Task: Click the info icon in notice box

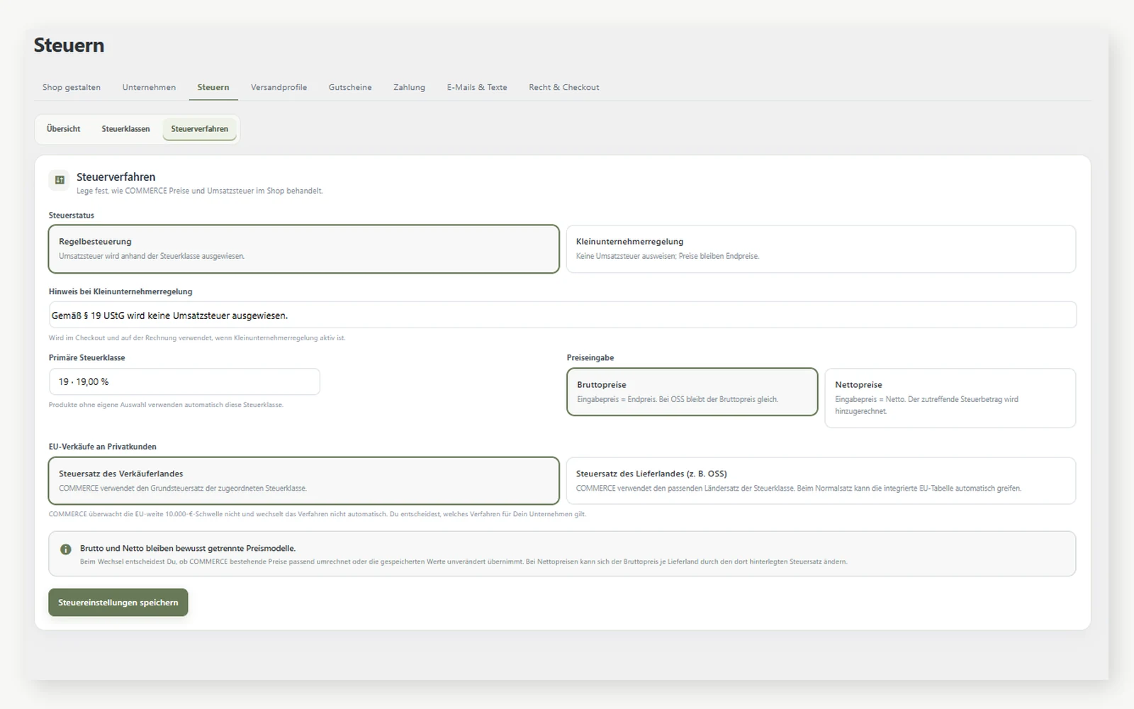Action: pos(66,549)
